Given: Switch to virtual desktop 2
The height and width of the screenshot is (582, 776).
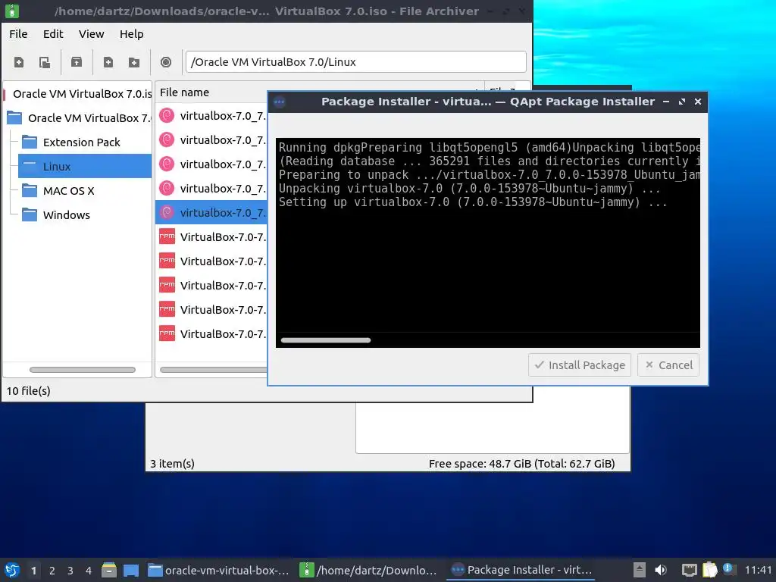Looking at the screenshot, I should point(52,571).
